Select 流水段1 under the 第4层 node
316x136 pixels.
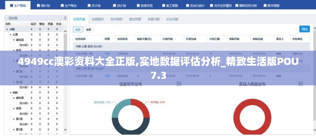[24, 87]
